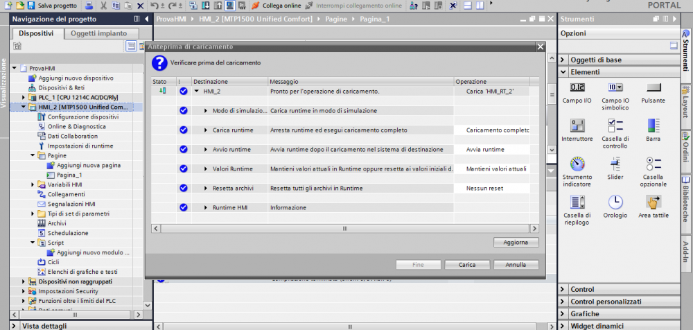Open Nessun reset operation dropdown
This screenshot has width=693, height=330.
tap(491, 188)
